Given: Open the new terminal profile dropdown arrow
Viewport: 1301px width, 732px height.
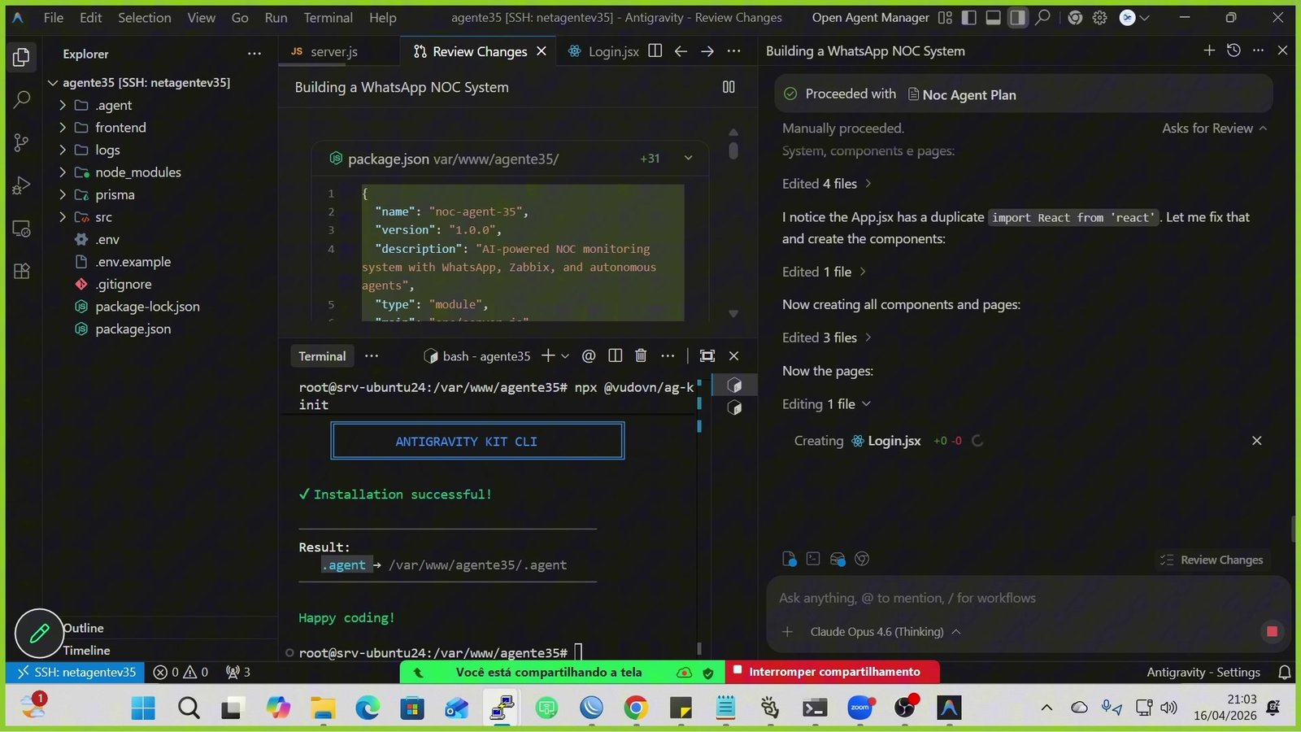Looking at the screenshot, I should [565, 355].
